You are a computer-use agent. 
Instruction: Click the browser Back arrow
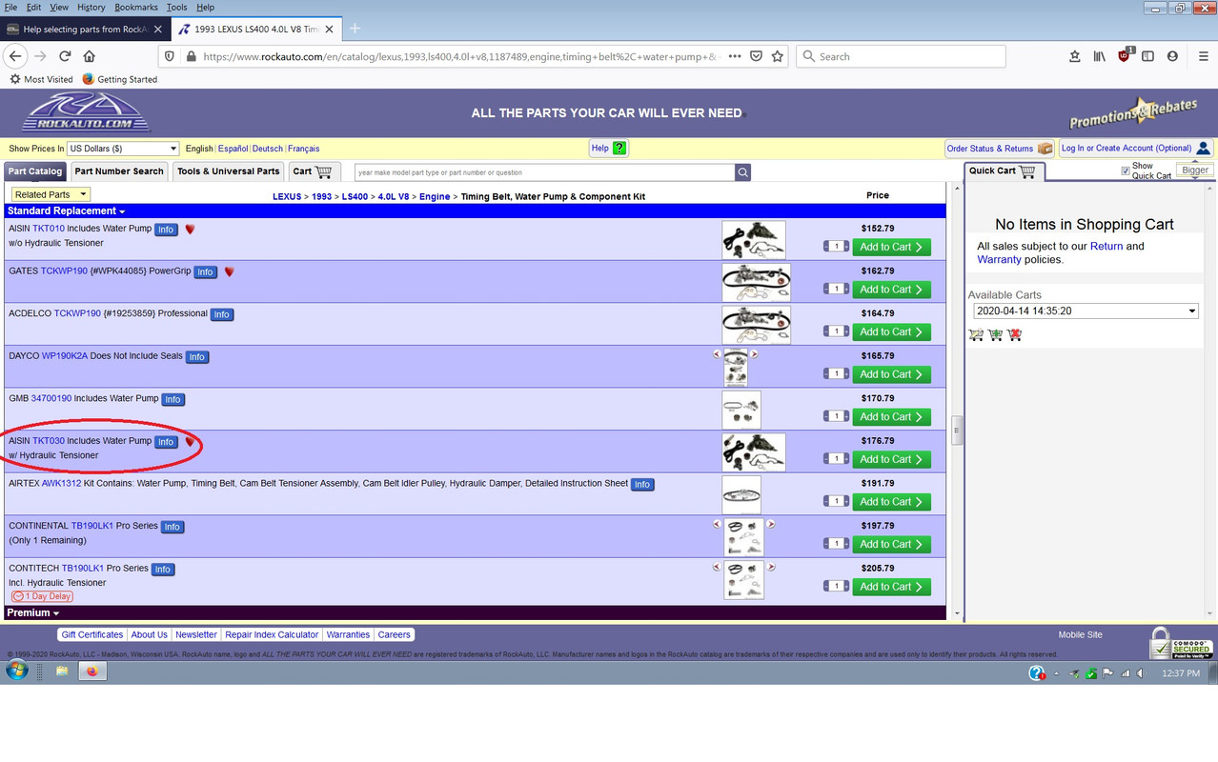[15, 56]
